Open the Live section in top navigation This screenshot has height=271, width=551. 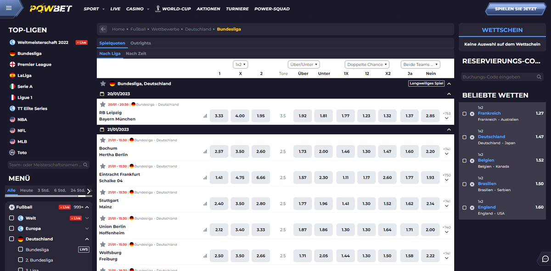pyautogui.click(x=115, y=9)
